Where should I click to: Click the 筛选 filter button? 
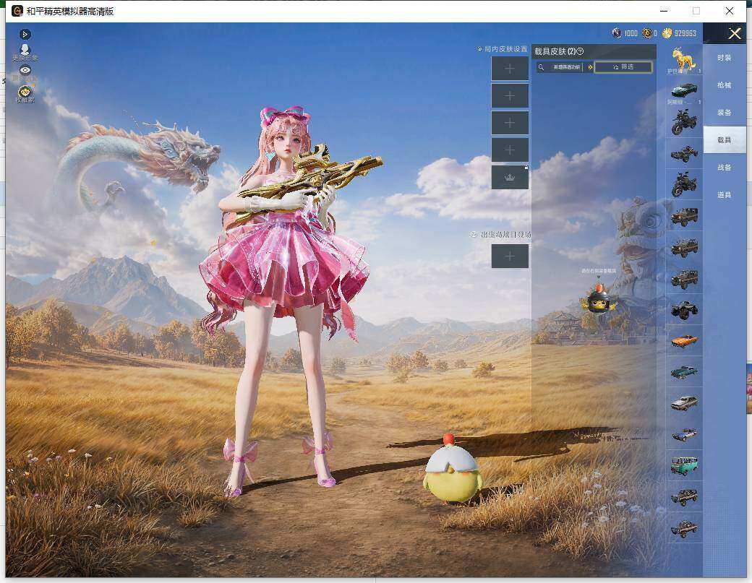[623, 67]
